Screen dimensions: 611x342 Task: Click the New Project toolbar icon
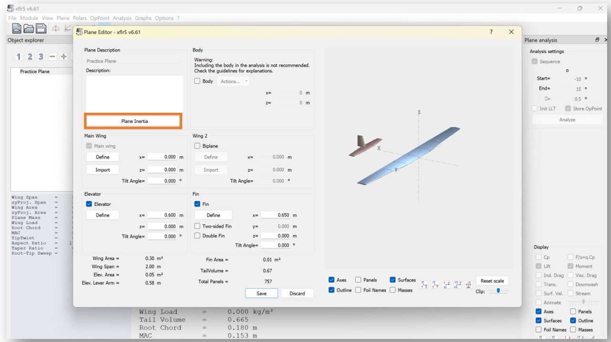(x=17, y=29)
